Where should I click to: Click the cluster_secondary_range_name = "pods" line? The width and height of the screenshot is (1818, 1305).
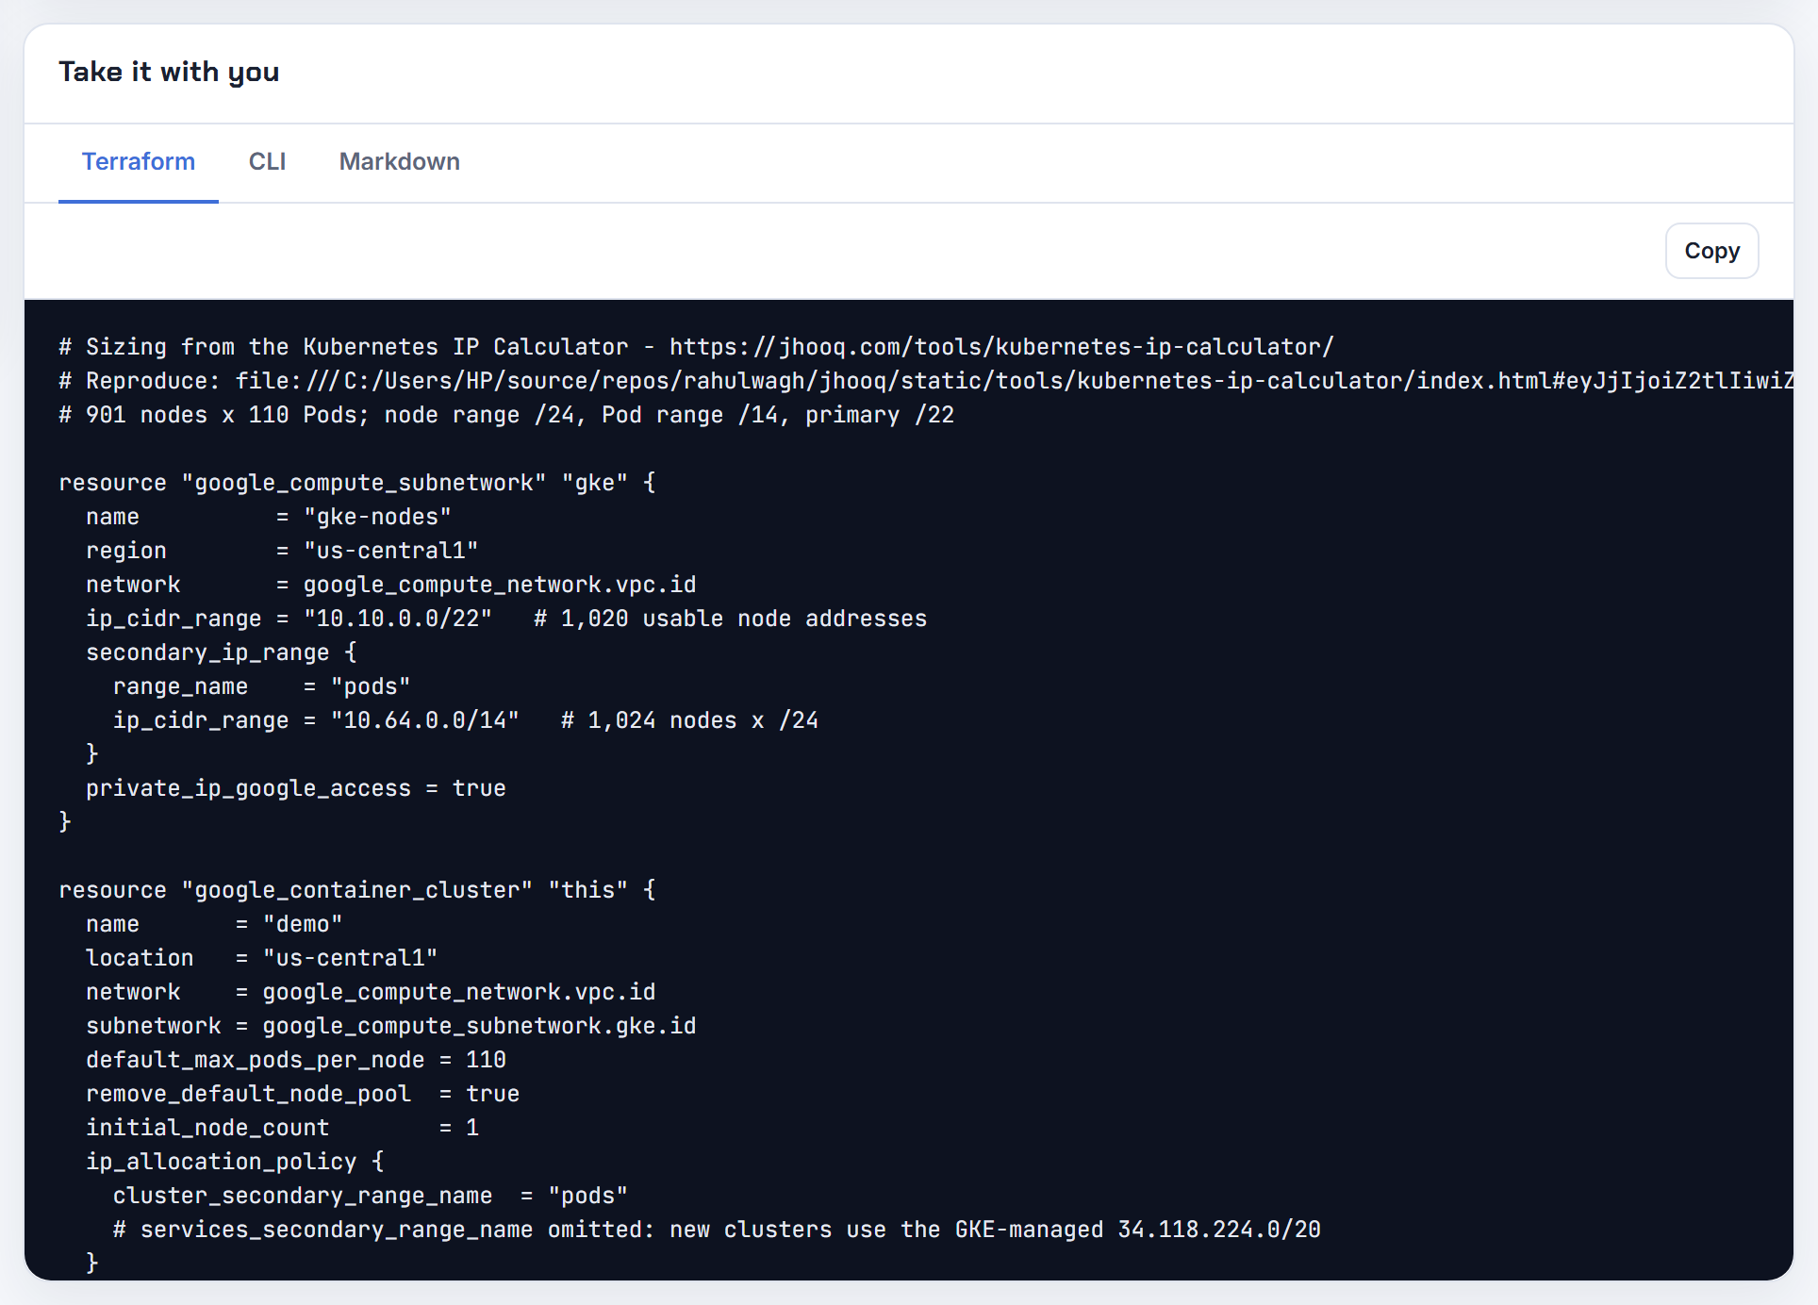coord(371,1196)
